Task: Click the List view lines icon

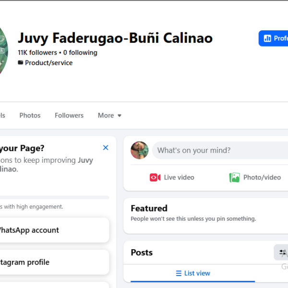Action: (x=179, y=273)
